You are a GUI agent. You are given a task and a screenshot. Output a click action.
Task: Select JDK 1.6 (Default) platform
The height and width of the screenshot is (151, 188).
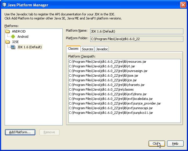(x=30, y=47)
